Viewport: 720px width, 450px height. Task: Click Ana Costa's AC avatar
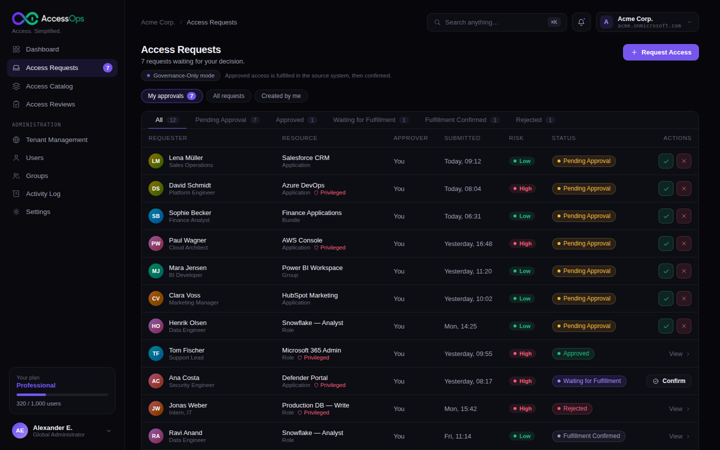click(x=156, y=381)
